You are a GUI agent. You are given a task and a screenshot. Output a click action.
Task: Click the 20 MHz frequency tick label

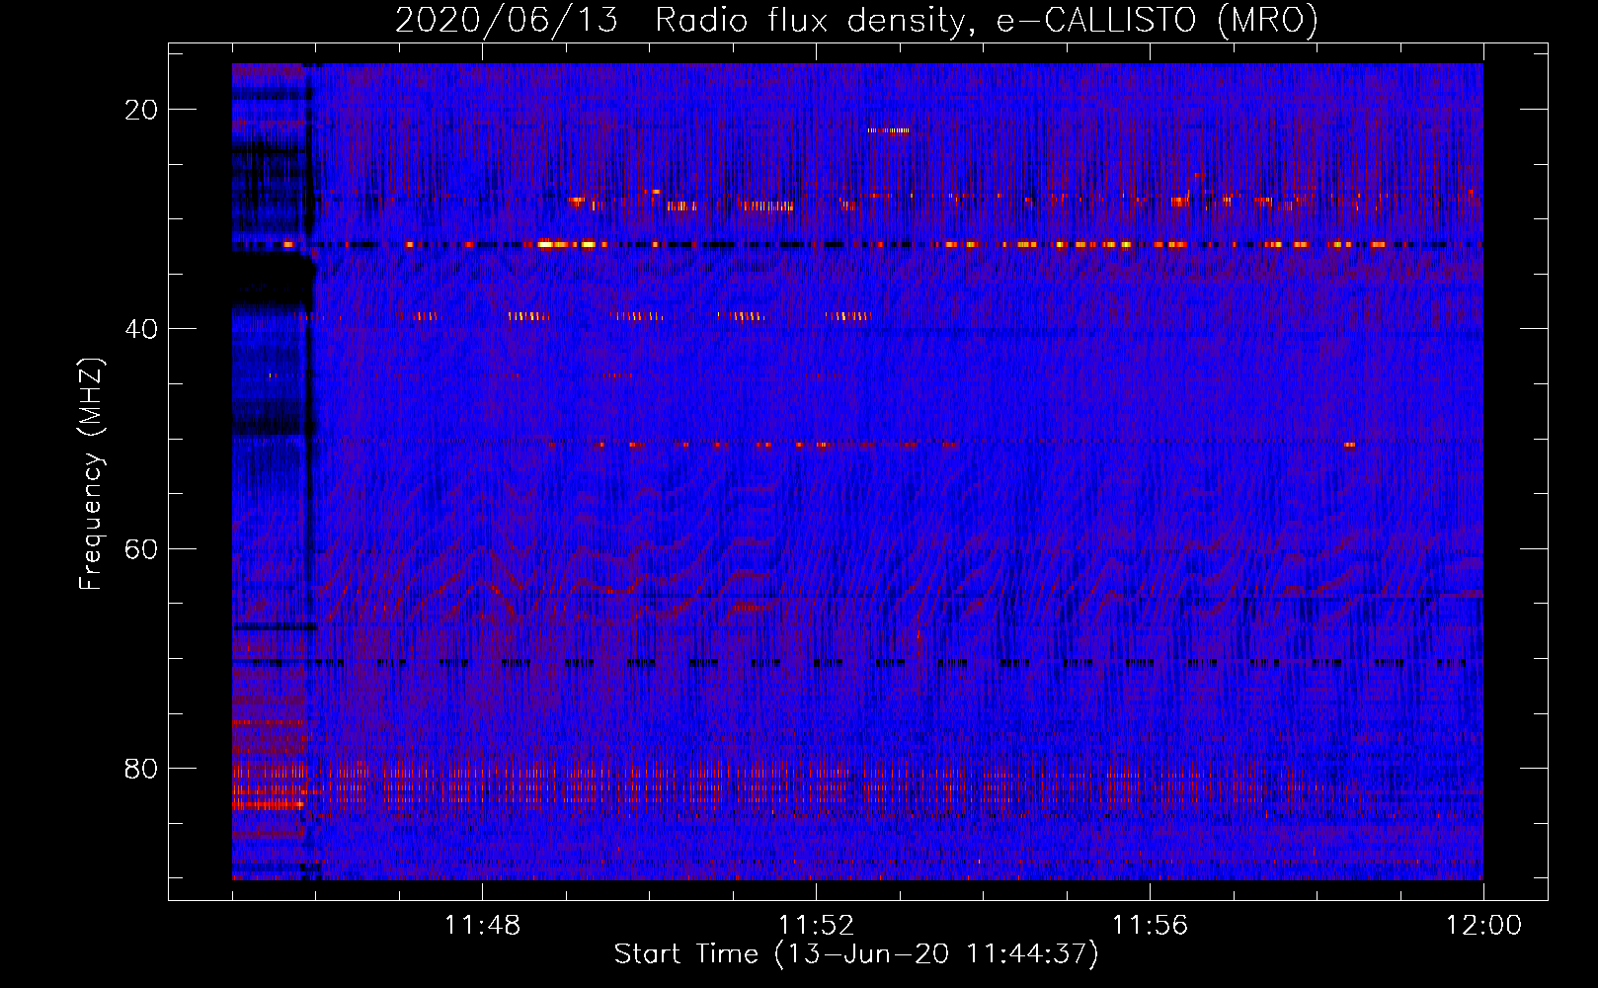141,110
